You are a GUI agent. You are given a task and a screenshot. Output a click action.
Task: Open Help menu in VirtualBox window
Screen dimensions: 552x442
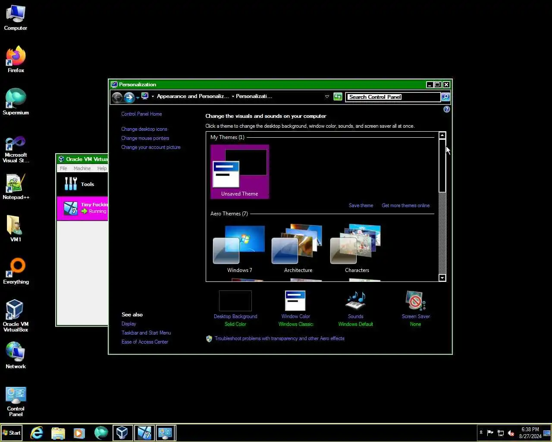pos(102,168)
